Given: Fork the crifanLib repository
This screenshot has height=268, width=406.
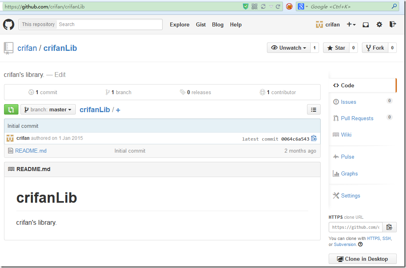Looking at the screenshot, I should coord(375,48).
